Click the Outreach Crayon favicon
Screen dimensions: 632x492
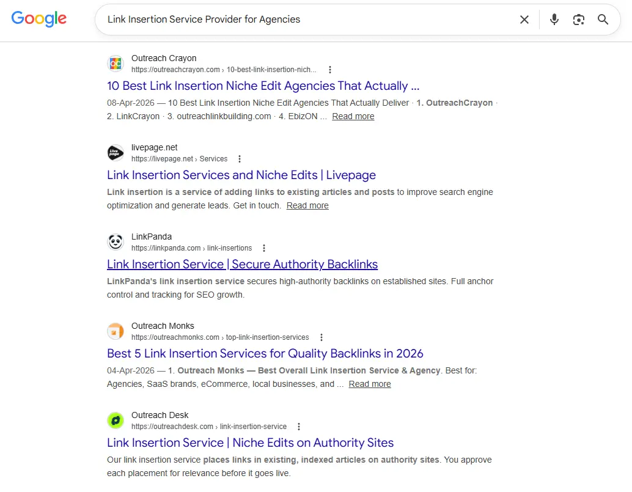(116, 64)
